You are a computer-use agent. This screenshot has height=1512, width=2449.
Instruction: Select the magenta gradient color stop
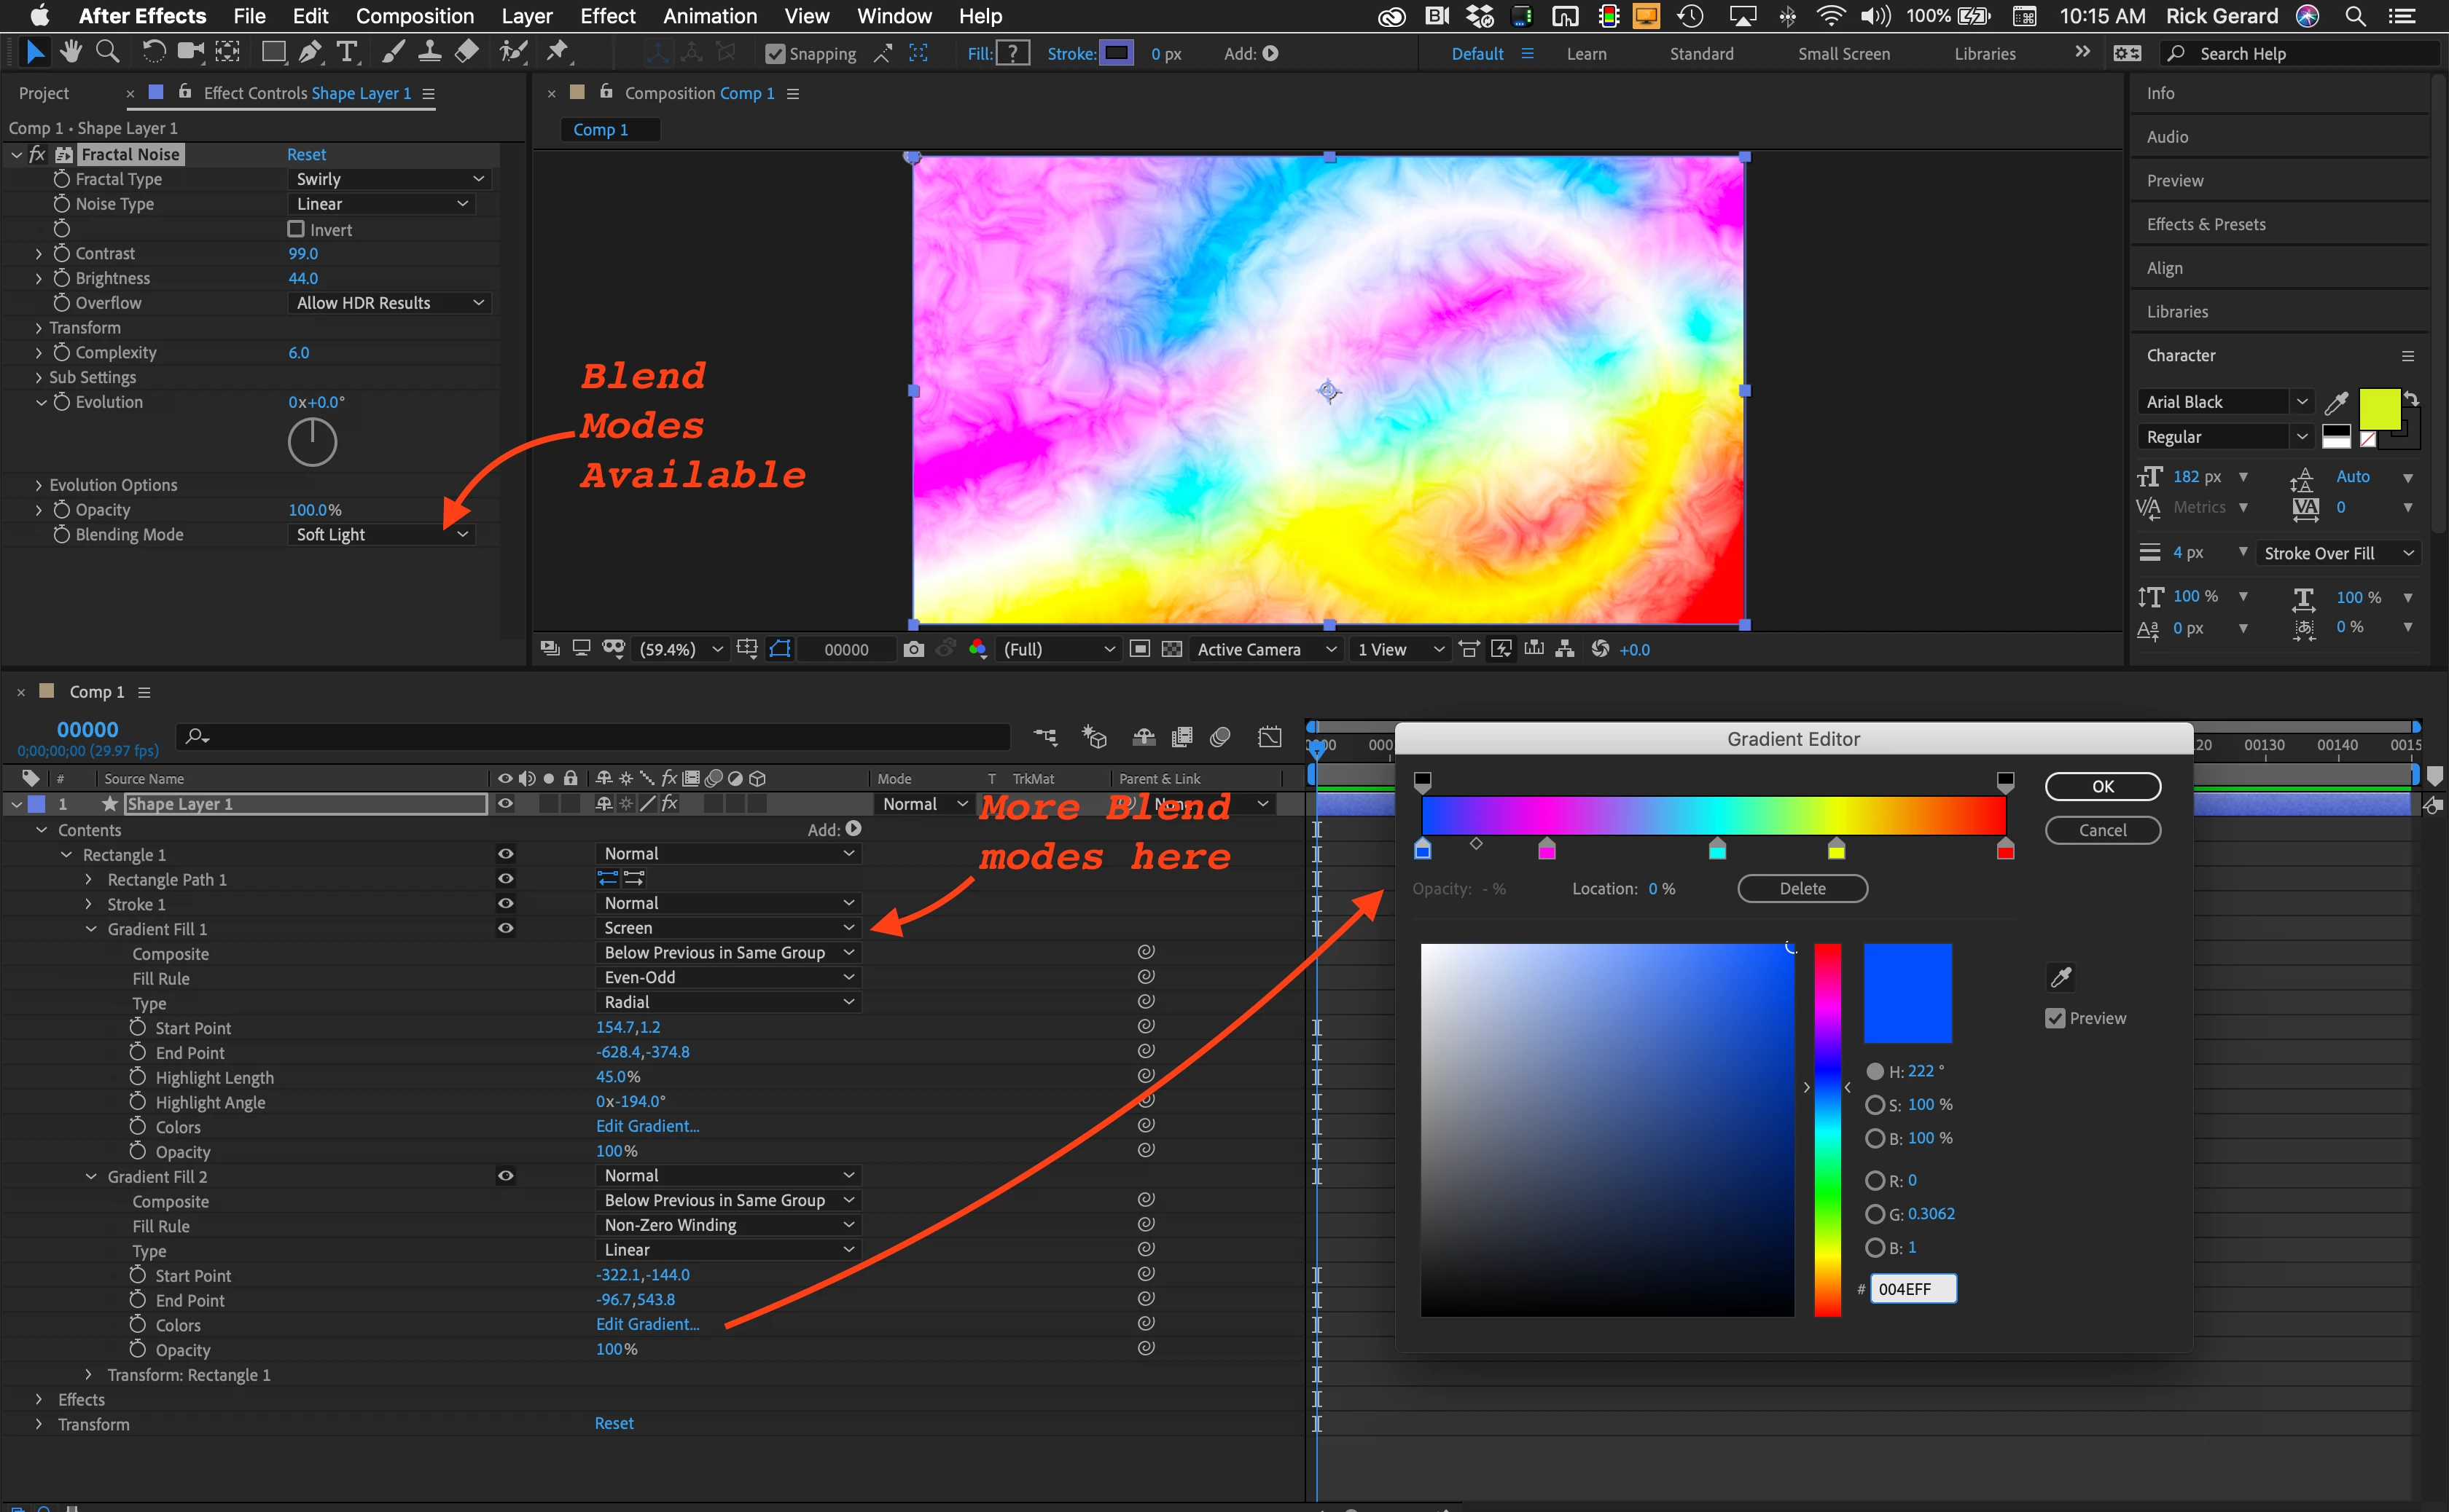pyautogui.click(x=1546, y=851)
